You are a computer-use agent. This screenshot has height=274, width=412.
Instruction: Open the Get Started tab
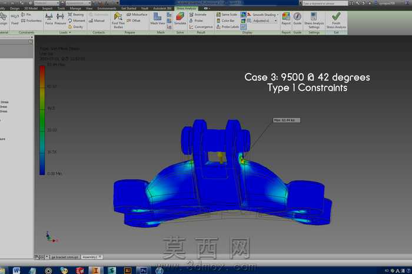coord(128,8)
